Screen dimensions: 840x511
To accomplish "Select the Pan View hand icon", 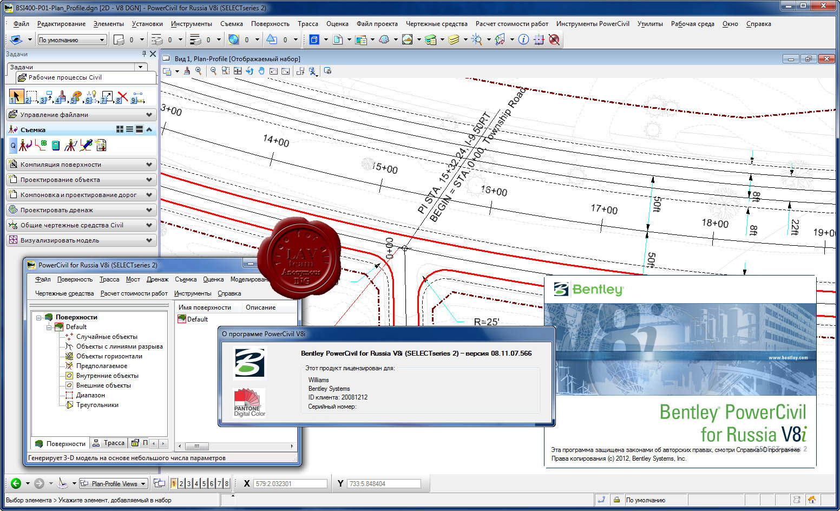I will [261, 71].
